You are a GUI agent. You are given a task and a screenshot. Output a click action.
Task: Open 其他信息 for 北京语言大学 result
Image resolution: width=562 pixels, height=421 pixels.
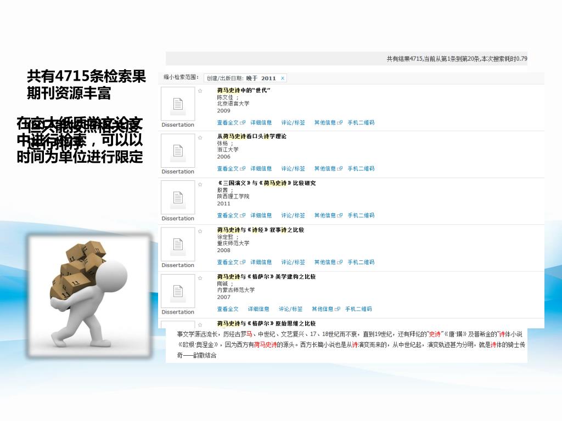click(328, 122)
